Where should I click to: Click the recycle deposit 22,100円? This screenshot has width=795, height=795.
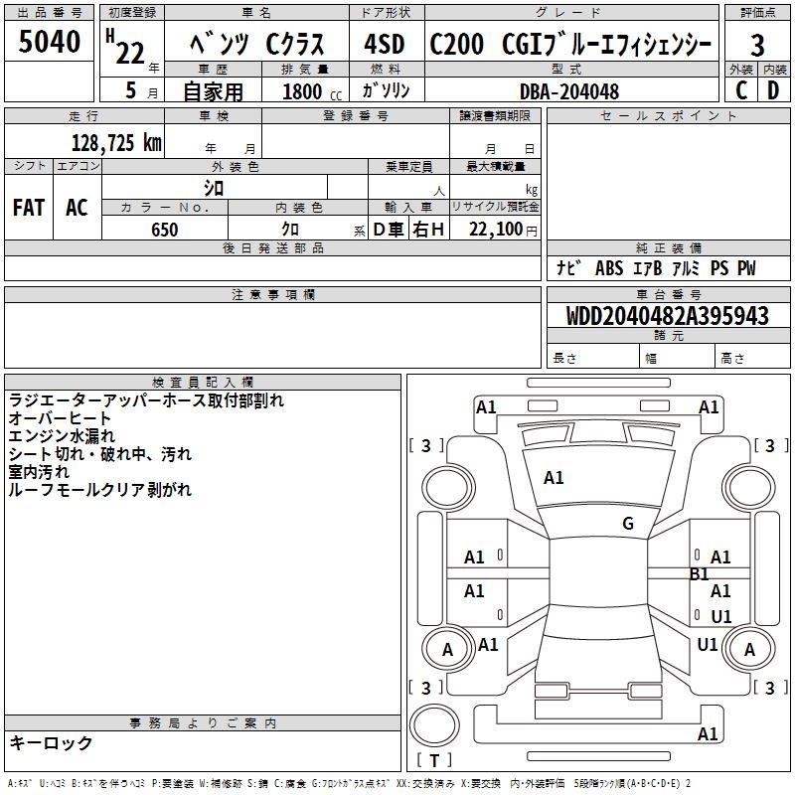point(503,230)
